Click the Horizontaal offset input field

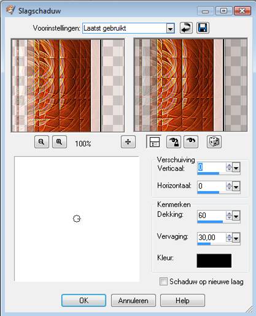[x=211, y=186]
